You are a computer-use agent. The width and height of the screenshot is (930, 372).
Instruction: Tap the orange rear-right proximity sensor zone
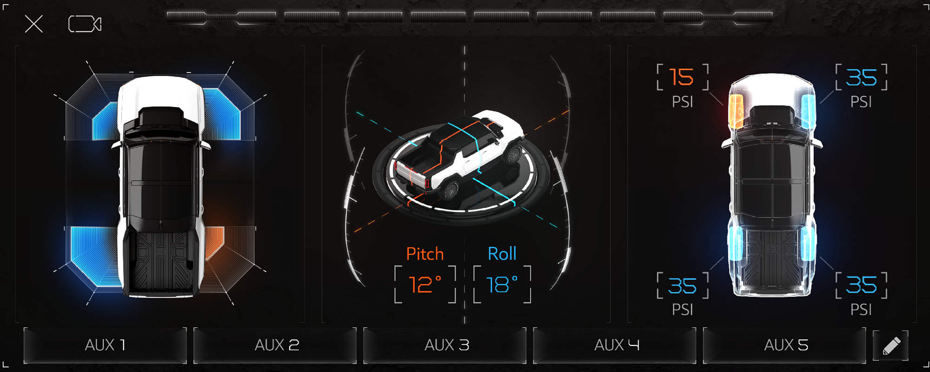[214, 242]
